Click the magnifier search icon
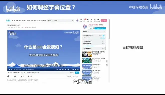165x95 pixels. pos(72,21)
